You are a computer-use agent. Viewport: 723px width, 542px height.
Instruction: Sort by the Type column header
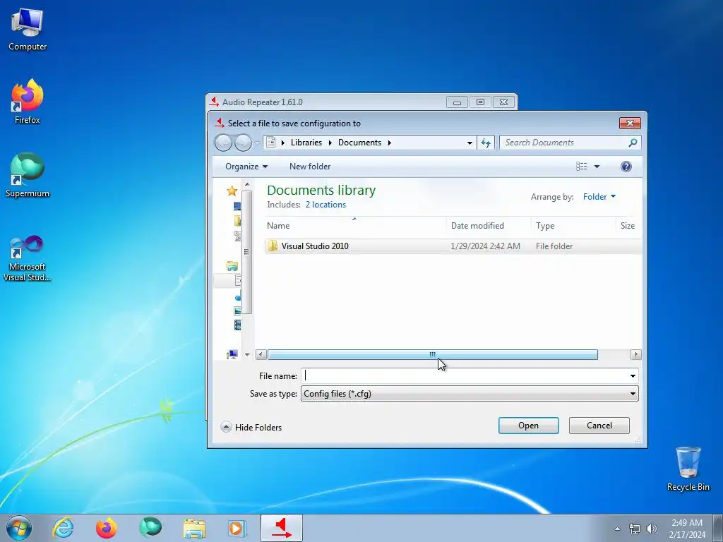click(x=573, y=226)
